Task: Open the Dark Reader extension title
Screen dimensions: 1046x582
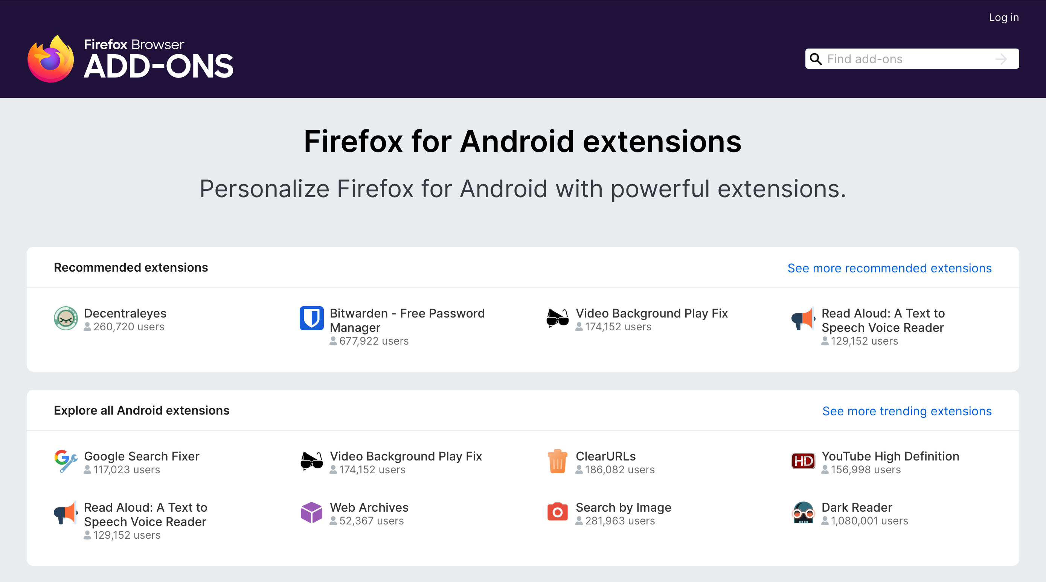Action: tap(857, 507)
